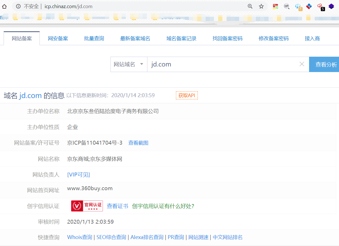The image size is (339, 246).
Task: Open the purple stacked layers extension icon
Action: click(331, 6)
